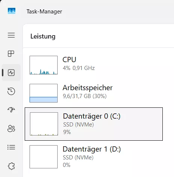Select the Performance page icon

[11, 73]
